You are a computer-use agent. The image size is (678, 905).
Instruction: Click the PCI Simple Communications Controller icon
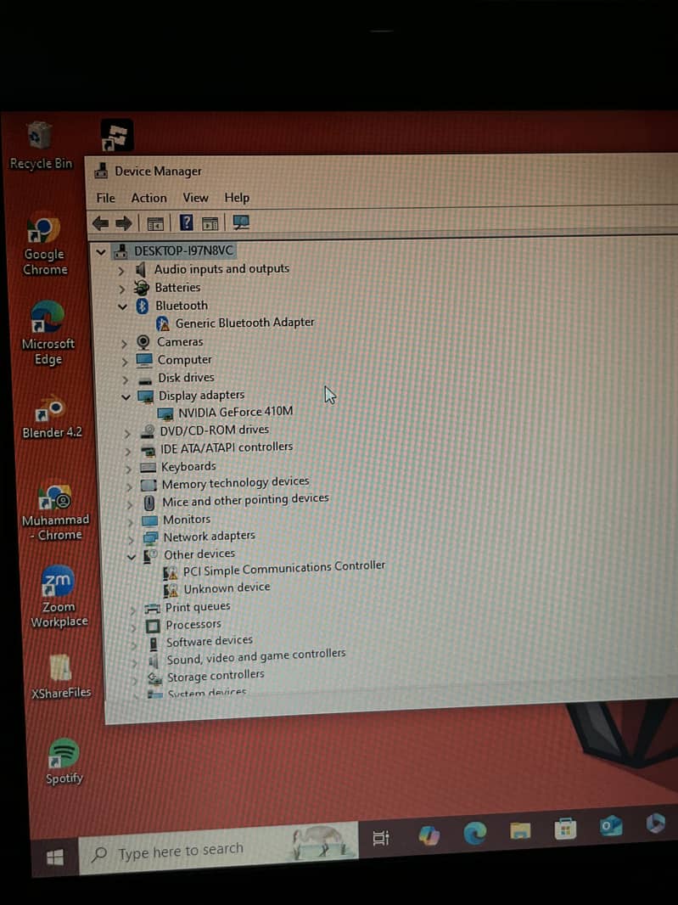click(x=170, y=572)
